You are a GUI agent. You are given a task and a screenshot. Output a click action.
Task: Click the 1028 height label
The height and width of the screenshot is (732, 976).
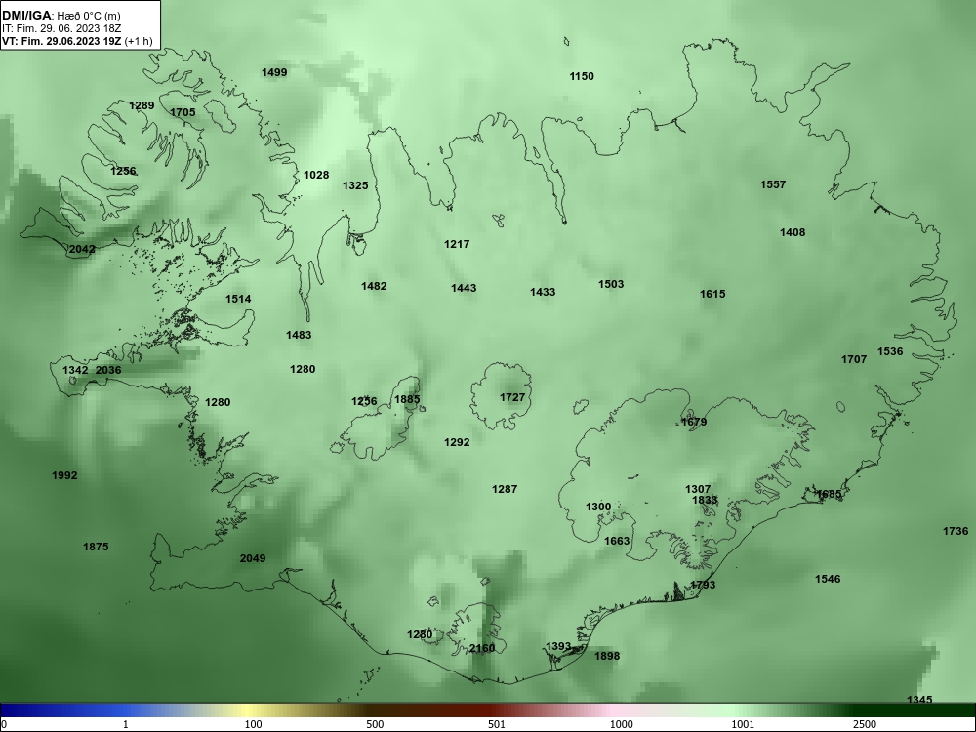(316, 175)
